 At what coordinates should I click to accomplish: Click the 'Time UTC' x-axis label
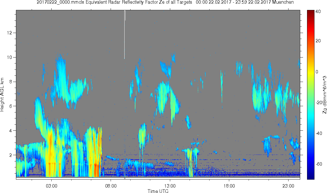[158, 191]
